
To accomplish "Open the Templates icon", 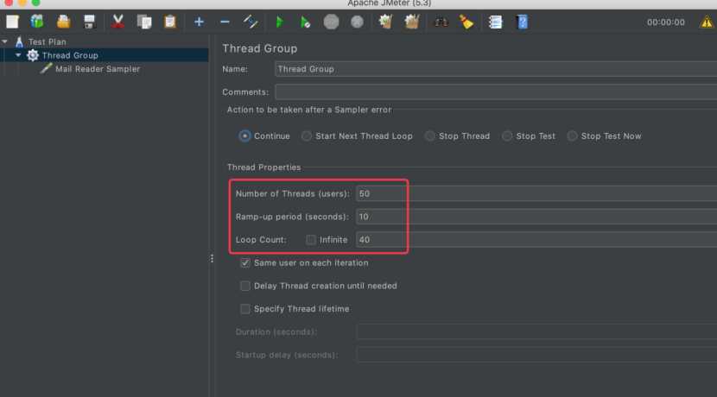I will [37, 22].
